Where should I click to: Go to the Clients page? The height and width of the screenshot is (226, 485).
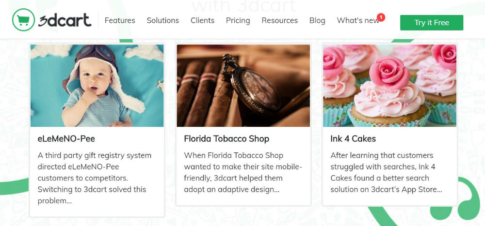202,20
